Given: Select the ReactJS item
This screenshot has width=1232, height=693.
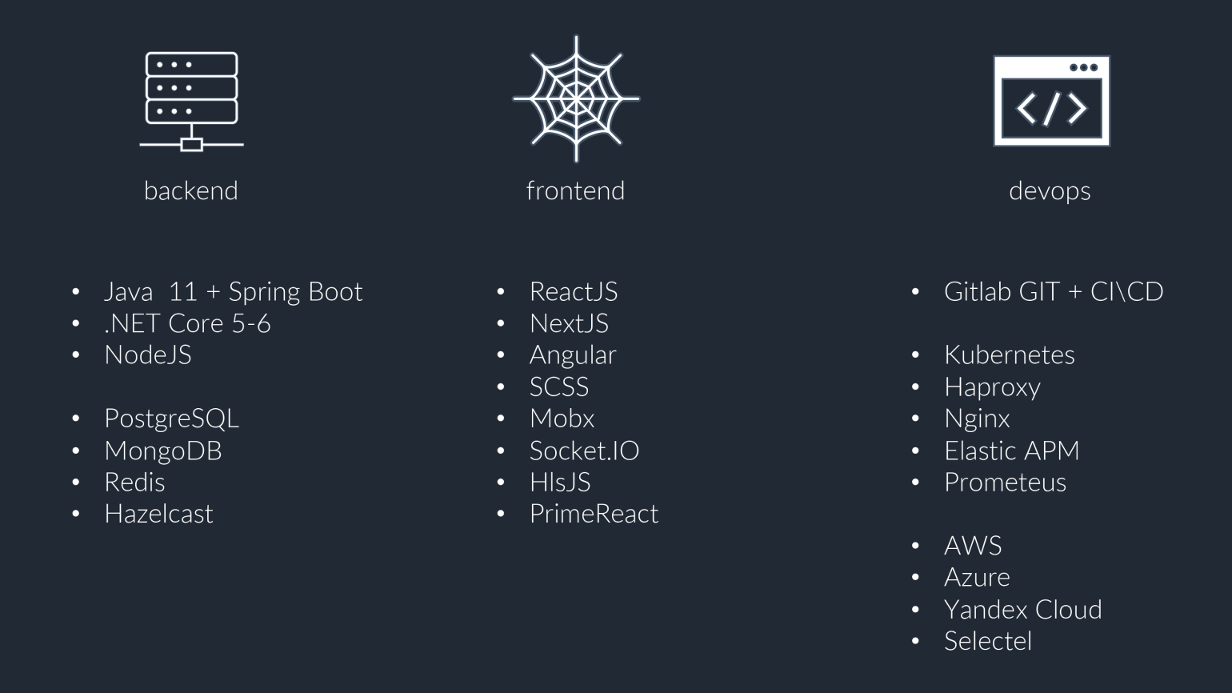Looking at the screenshot, I should pos(574,291).
